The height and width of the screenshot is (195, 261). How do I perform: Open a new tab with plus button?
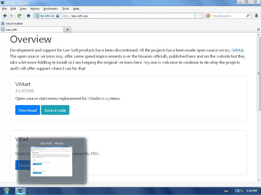tap(67, 29)
